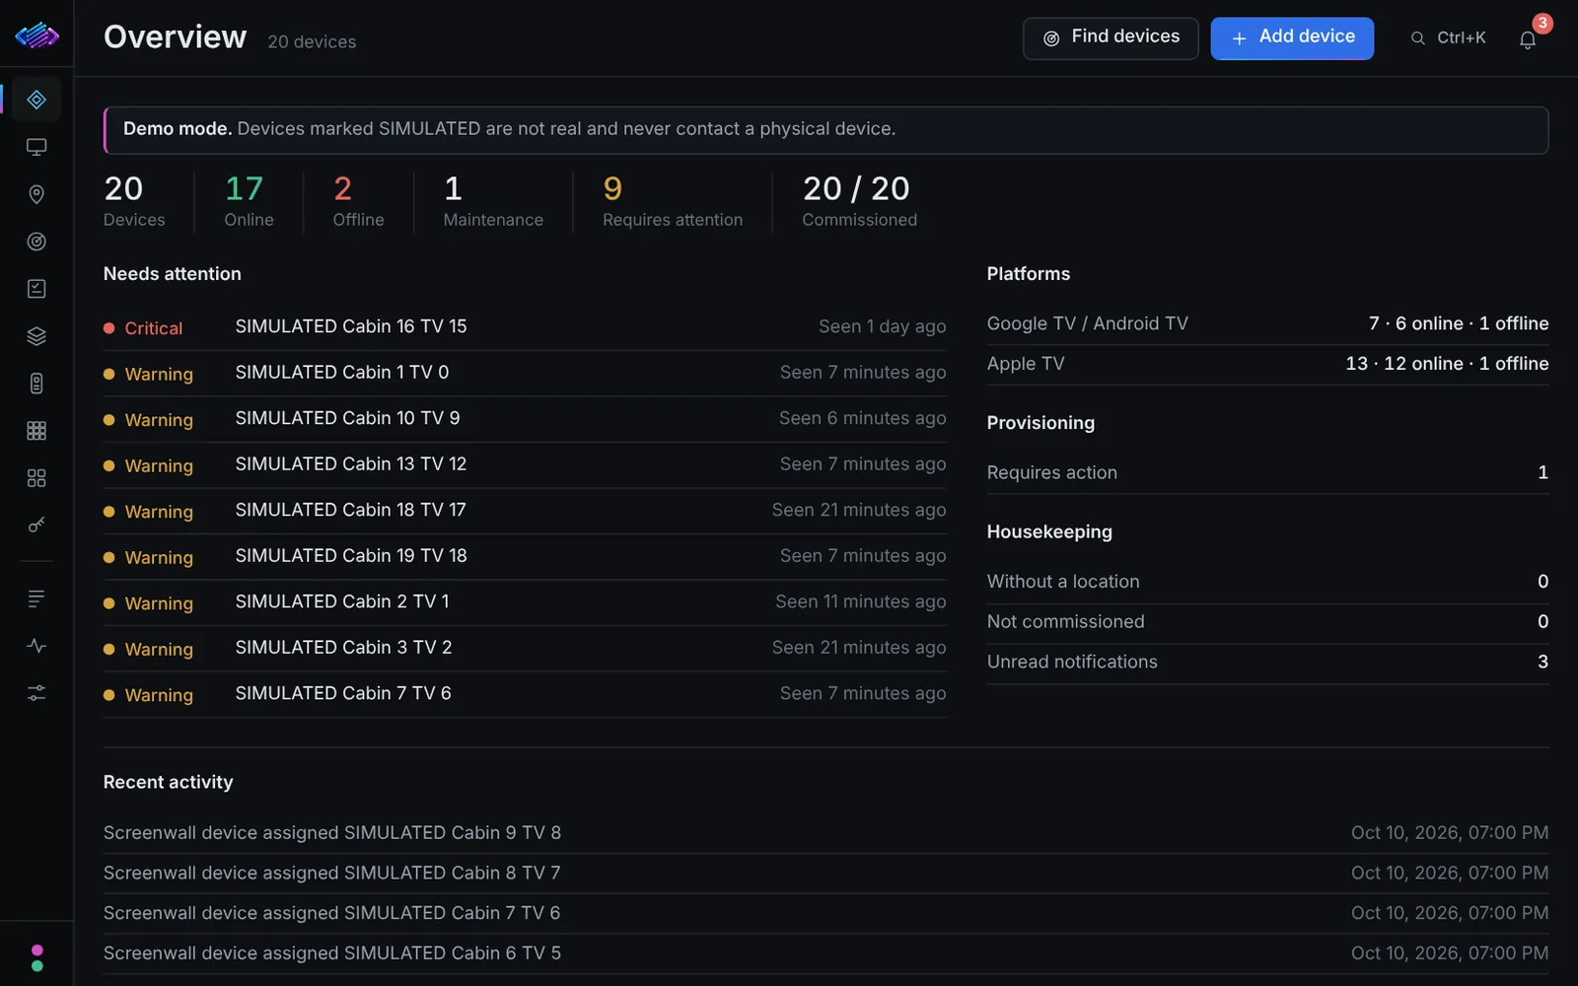Open SIMULATED Cabin 2 TV 1 row
The height and width of the screenshot is (986, 1578).
click(x=525, y=602)
